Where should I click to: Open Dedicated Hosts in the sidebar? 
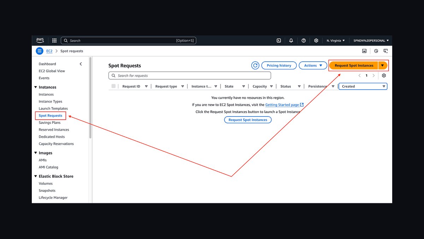52,137
